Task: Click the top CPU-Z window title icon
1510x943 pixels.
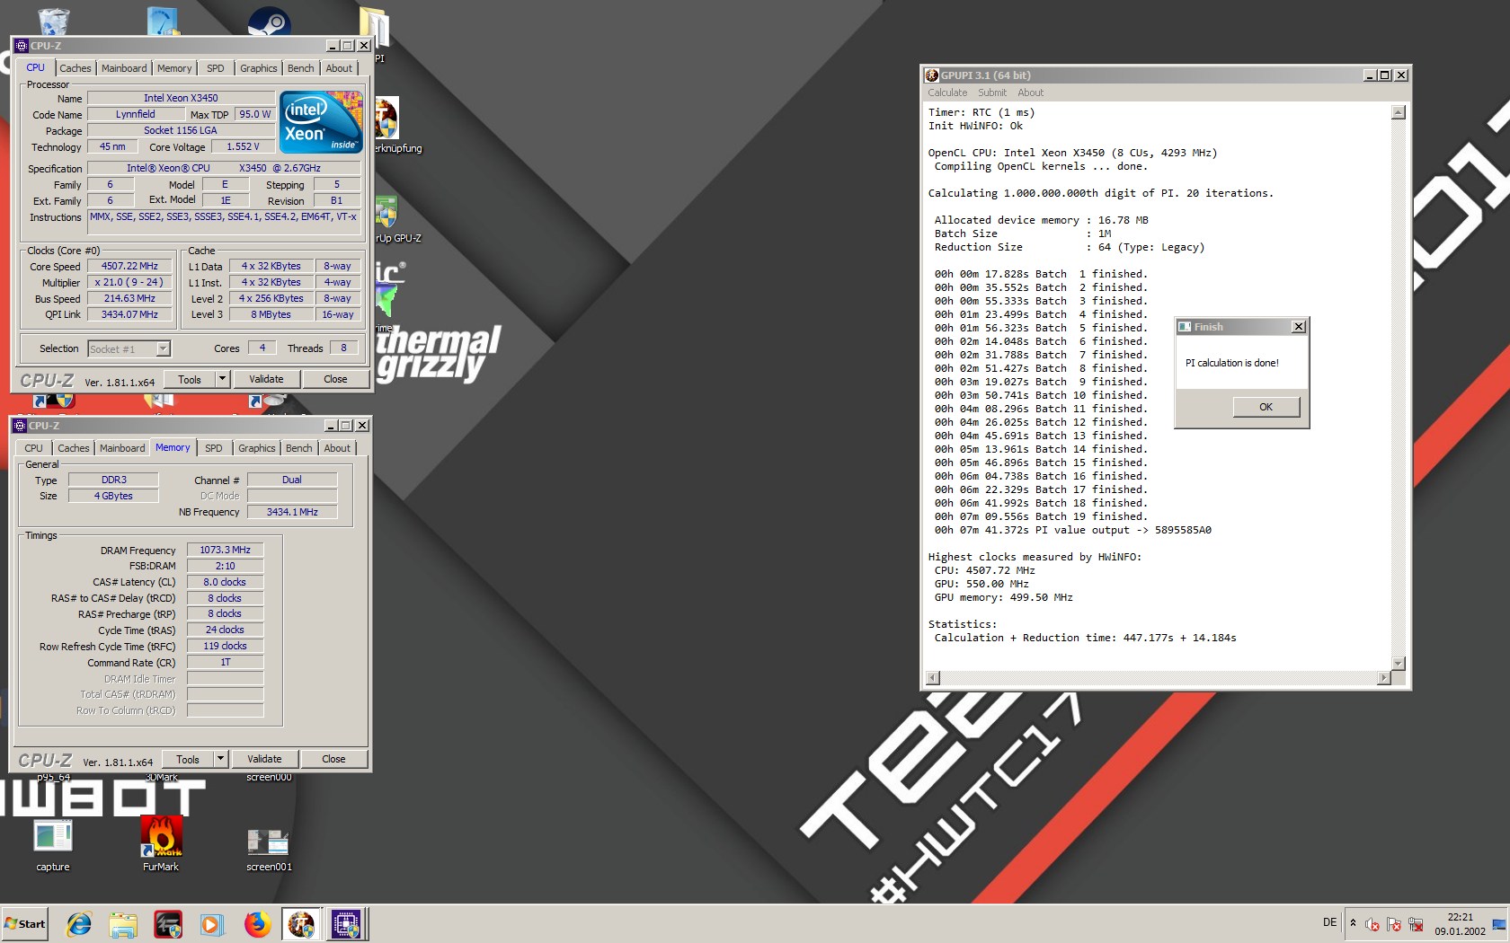Action: click(x=22, y=46)
